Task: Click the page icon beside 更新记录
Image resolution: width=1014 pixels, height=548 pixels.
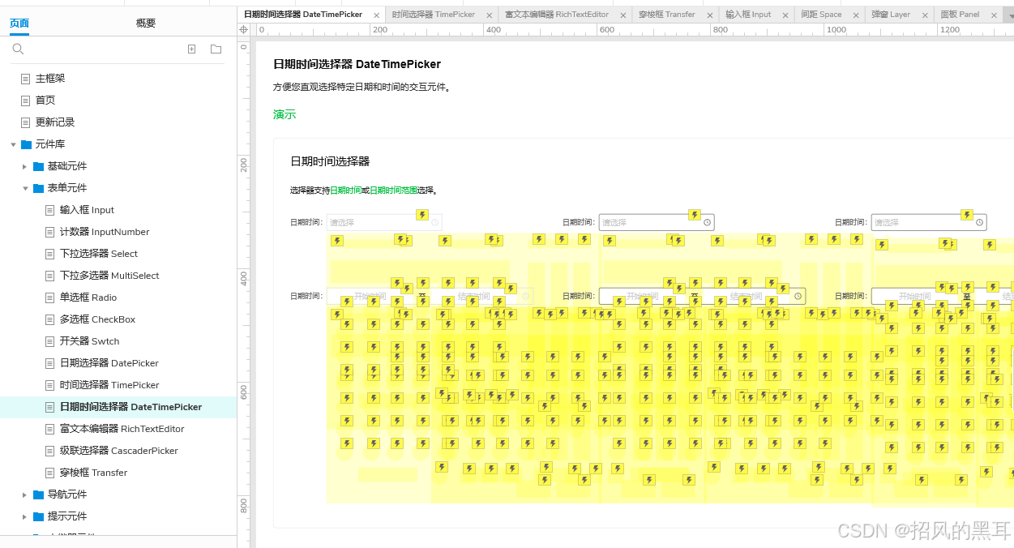Action: click(x=25, y=122)
